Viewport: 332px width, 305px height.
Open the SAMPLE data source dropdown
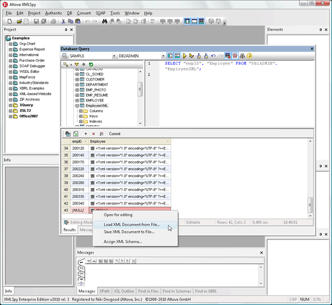pyautogui.click(x=114, y=56)
